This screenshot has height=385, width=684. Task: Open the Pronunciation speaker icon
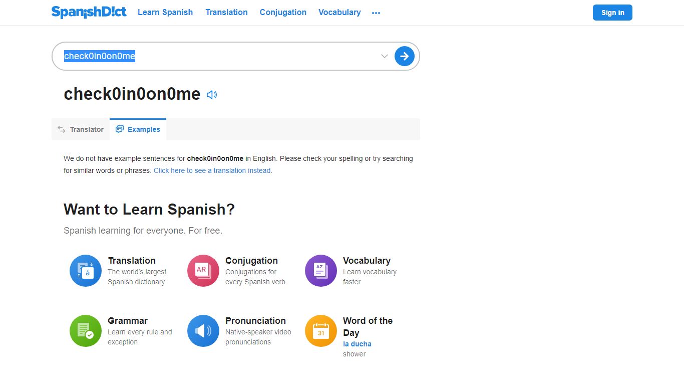pyautogui.click(x=203, y=331)
